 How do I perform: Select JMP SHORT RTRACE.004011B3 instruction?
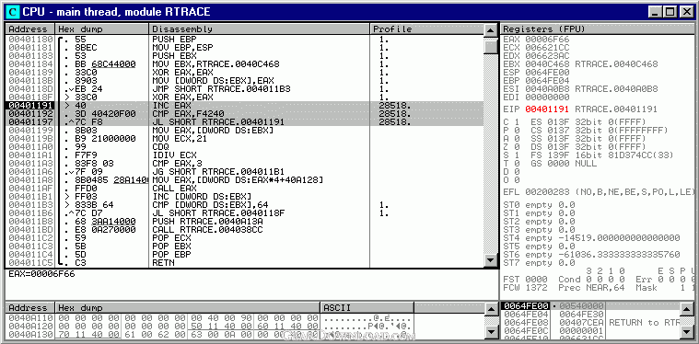coord(222,89)
